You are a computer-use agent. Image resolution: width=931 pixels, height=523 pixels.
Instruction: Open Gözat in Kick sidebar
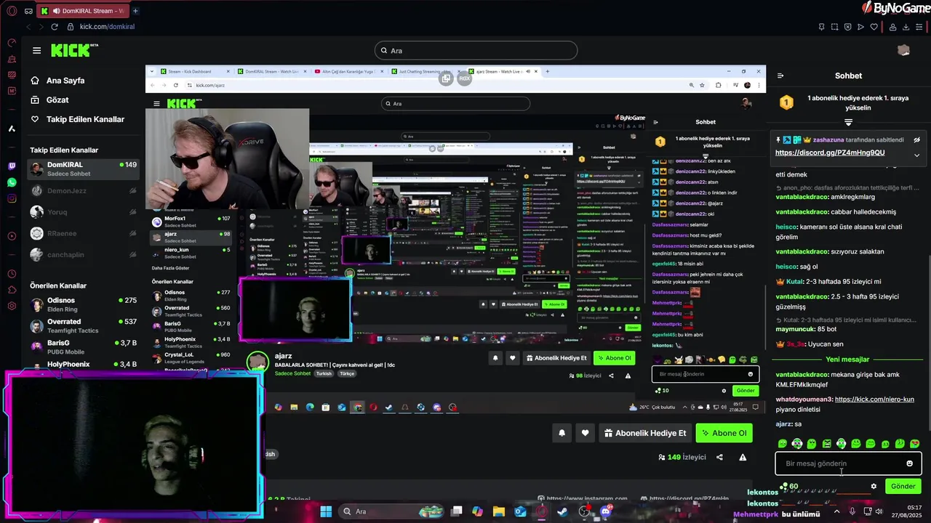click(x=57, y=100)
